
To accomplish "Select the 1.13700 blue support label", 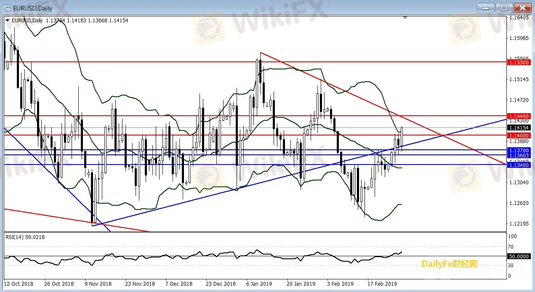I will (x=519, y=150).
